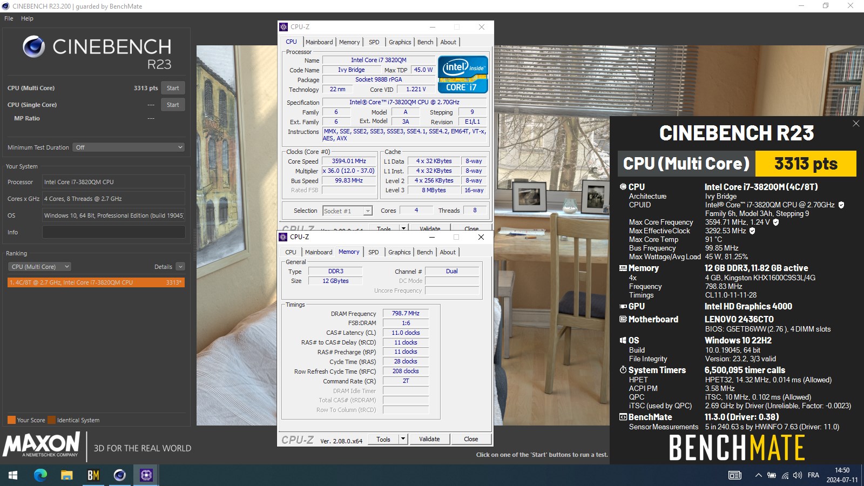The height and width of the screenshot is (486, 864).
Task: Click the Info input field
Action: click(x=114, y=232)
